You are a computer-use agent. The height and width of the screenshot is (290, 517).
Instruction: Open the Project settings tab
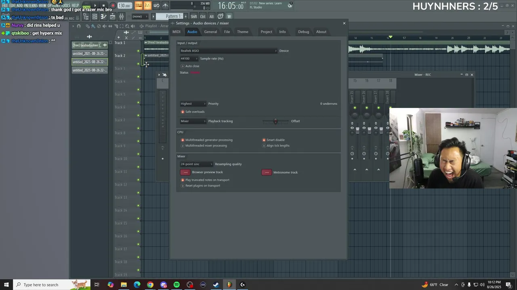266,32
